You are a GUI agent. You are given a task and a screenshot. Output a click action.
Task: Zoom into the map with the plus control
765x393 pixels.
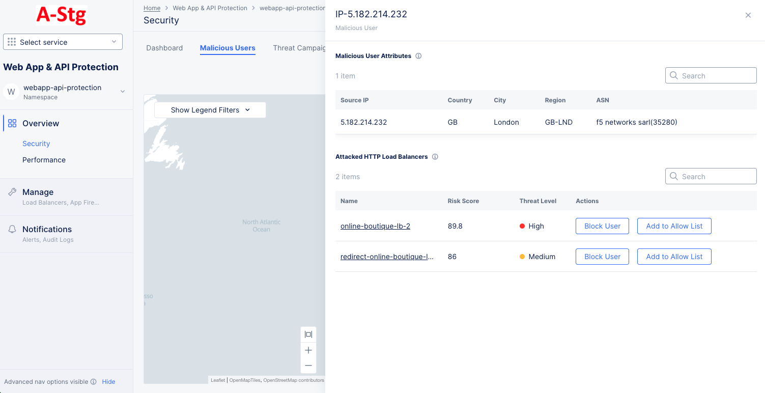click(308, 350)
